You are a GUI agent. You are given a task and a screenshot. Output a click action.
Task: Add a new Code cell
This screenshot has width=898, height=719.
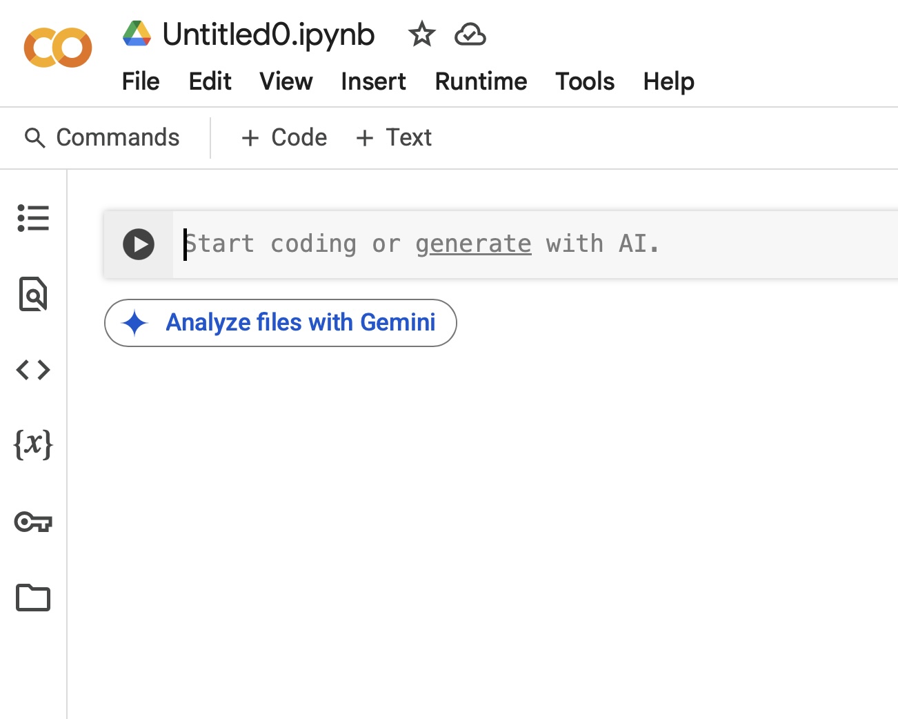coord(284,137)
